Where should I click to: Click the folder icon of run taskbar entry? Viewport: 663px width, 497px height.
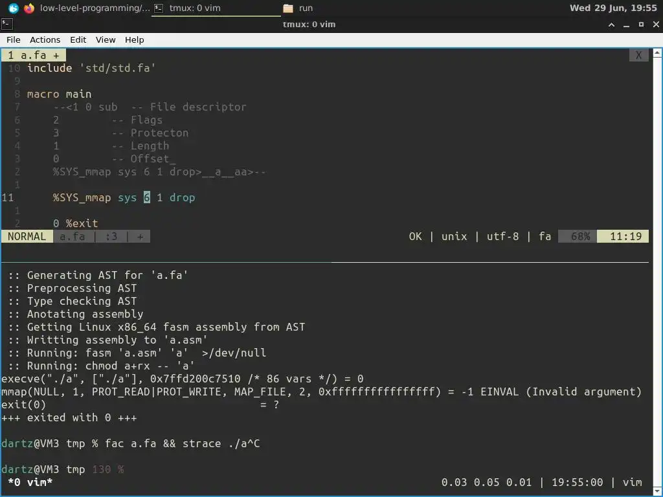pyautogui.click(x=288, y=8)
